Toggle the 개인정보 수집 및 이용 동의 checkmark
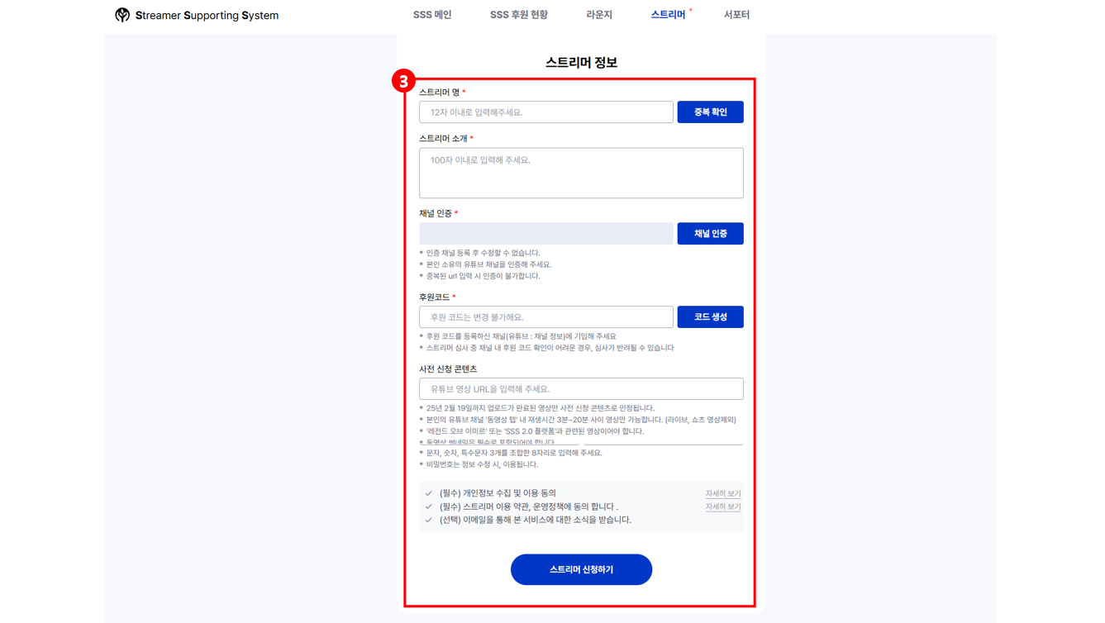The image size is (1105, 623). tap(428, 493)
